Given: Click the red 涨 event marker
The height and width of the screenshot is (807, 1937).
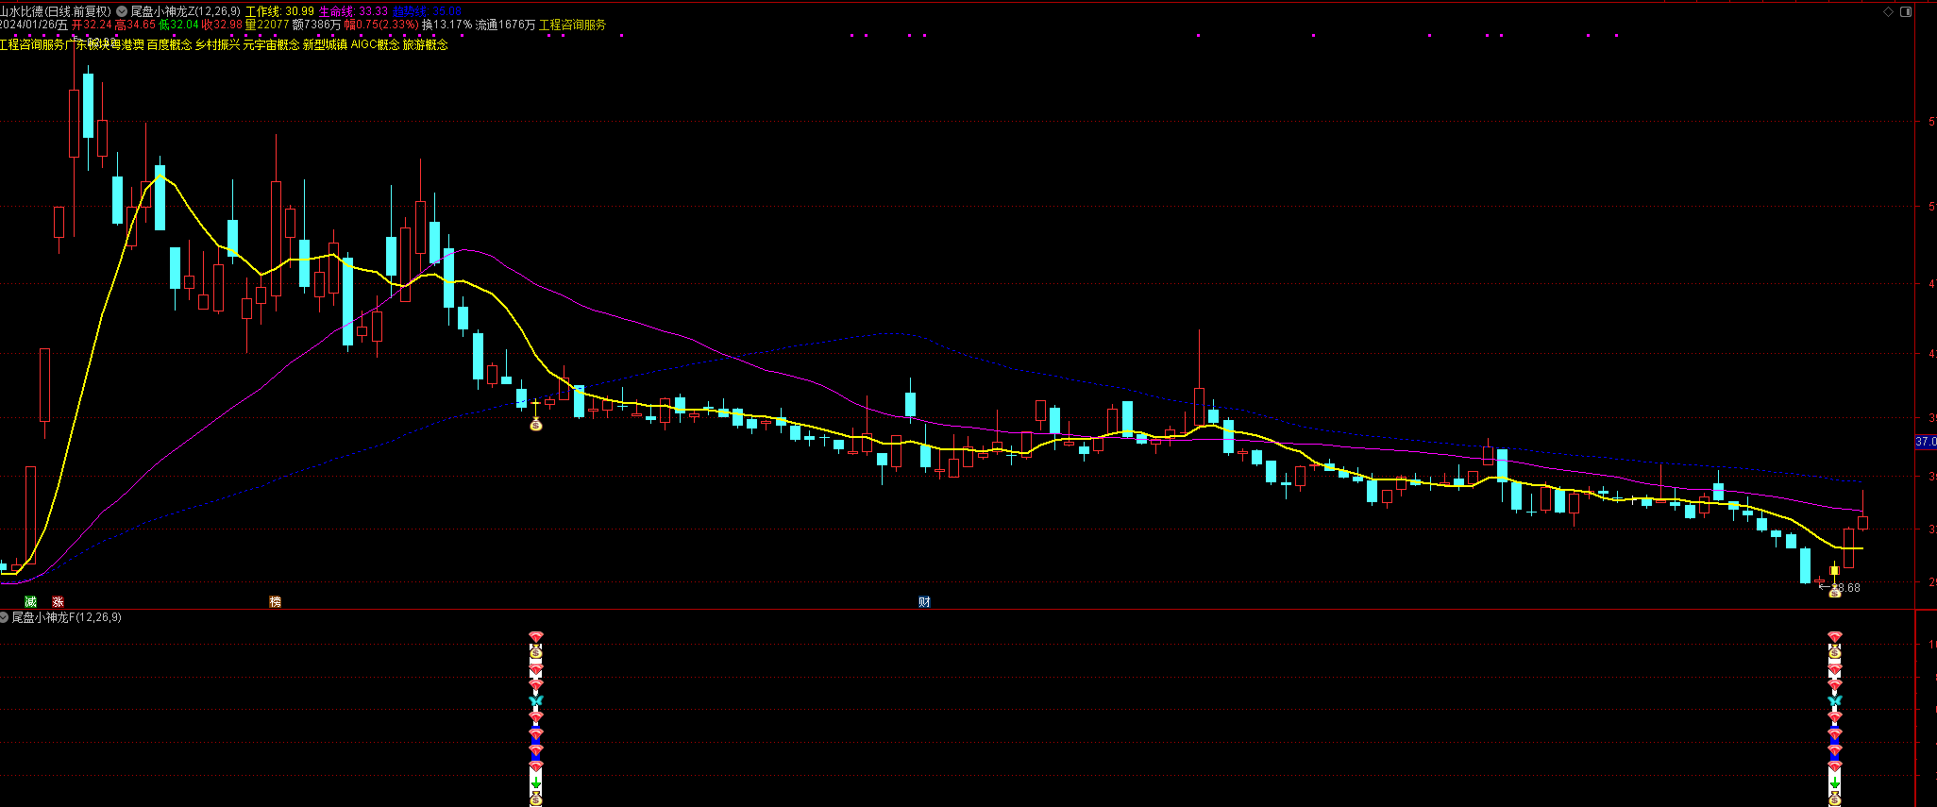Looking at the screenshot, I should [58, 601].
